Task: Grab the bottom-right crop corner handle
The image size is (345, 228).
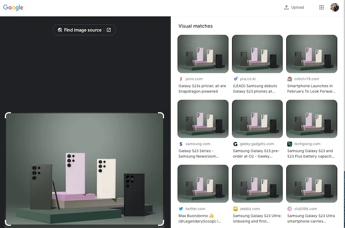Action: click(161, 223)
